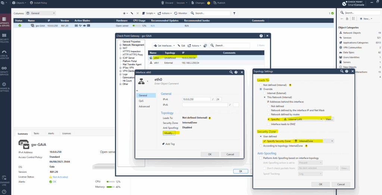
Task: Open the Columns General dropdown
Action: pos(41,13)
